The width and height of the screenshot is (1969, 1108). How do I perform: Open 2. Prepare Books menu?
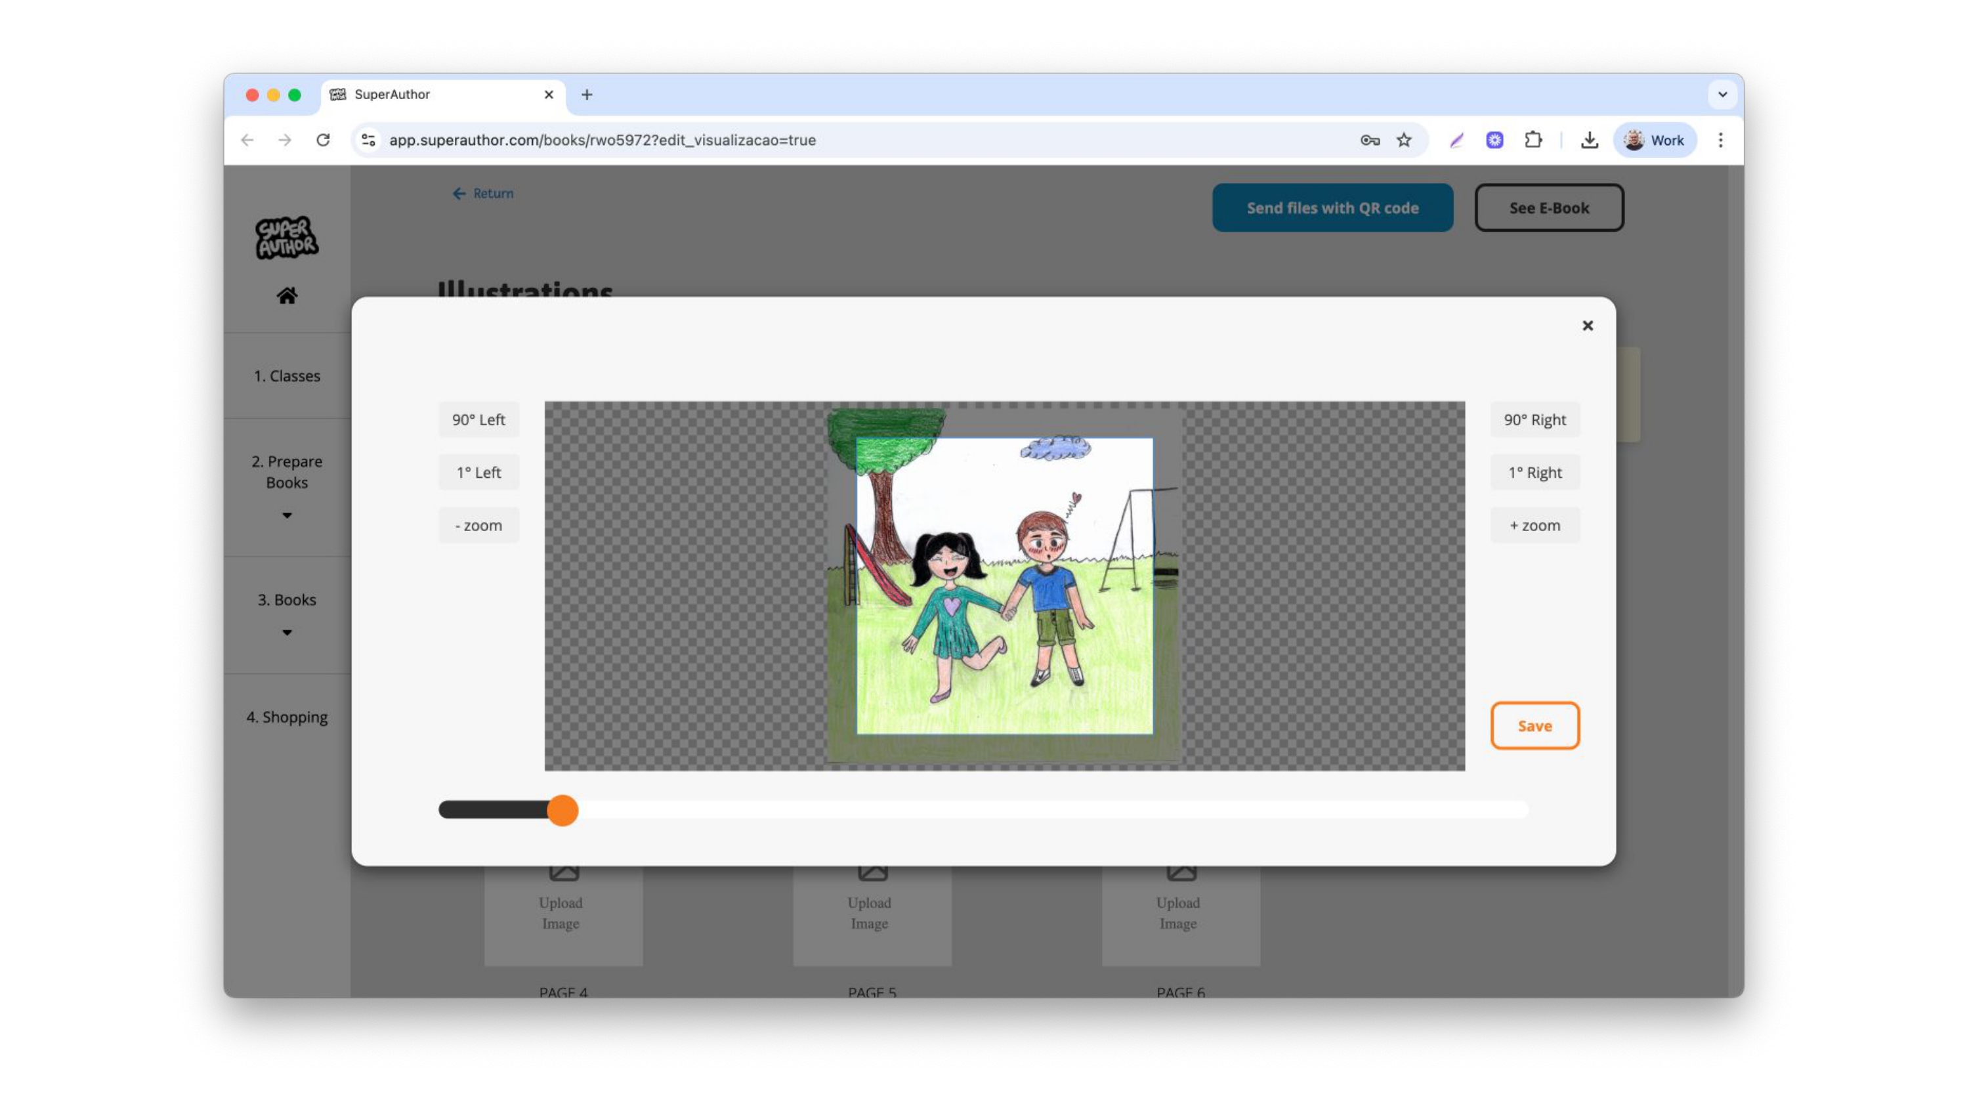287,473
